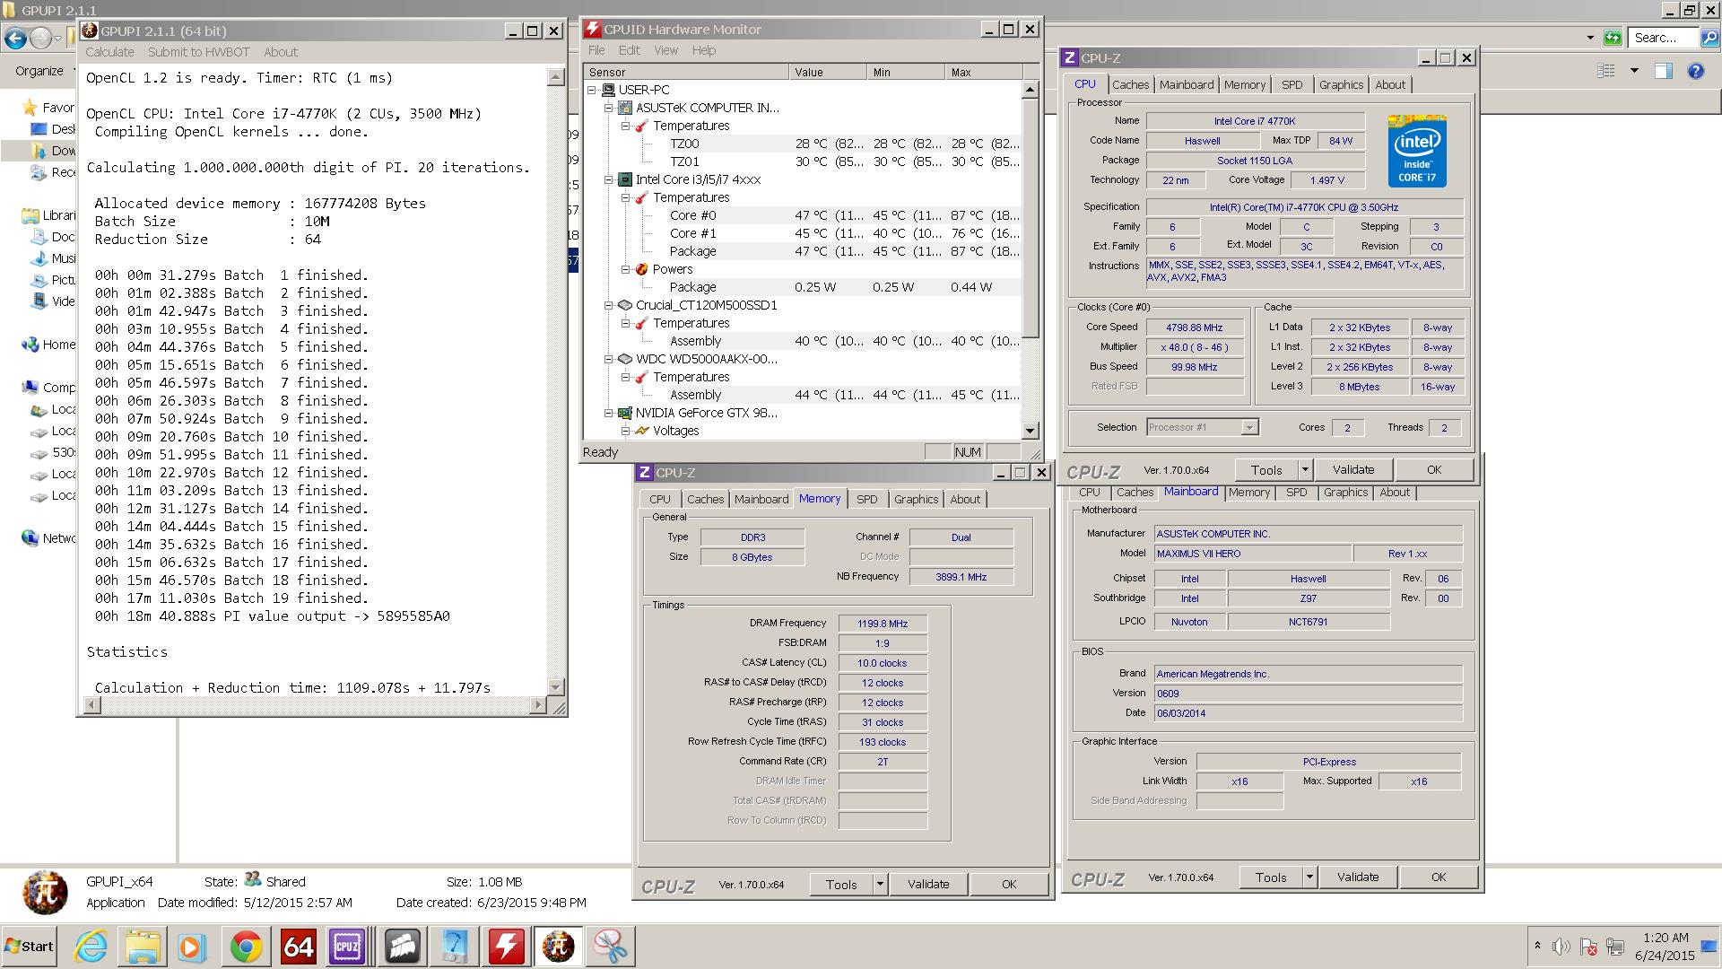This screenshot has width=1722, height=969.
Task: Click the GPUPI vertical scrollbar up arrow
Action: (x=556, y=77)
